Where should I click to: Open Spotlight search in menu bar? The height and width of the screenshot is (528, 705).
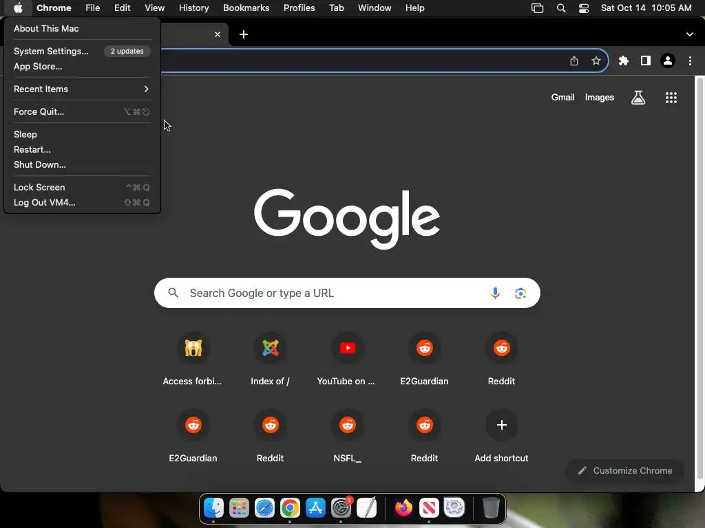pos(560,8)
